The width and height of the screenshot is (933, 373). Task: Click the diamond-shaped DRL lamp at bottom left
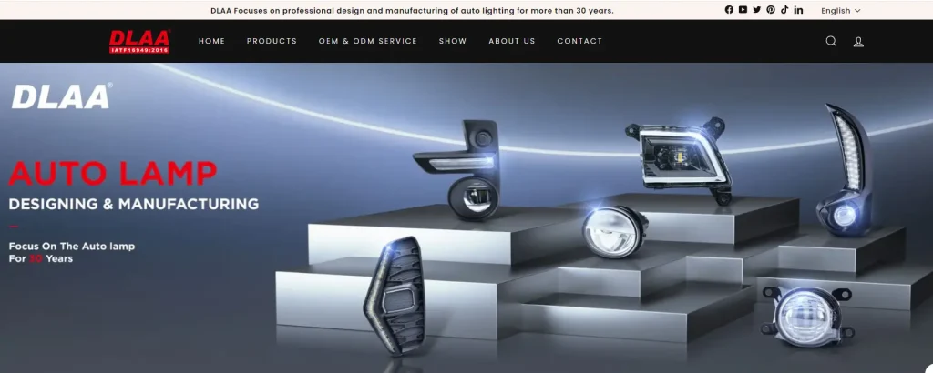point(394,295)
